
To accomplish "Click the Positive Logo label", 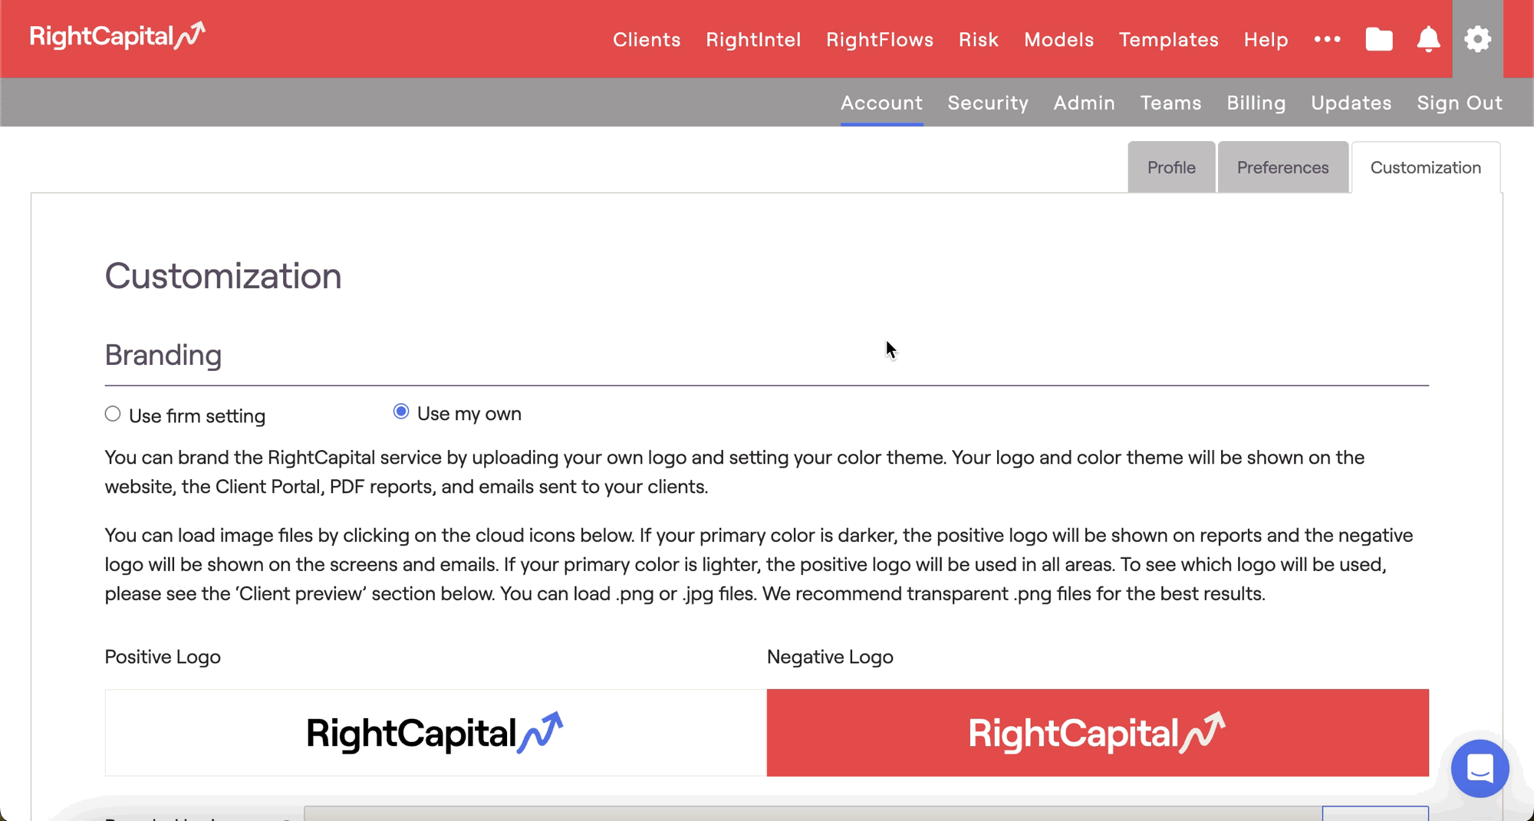I will click(163, 657).
